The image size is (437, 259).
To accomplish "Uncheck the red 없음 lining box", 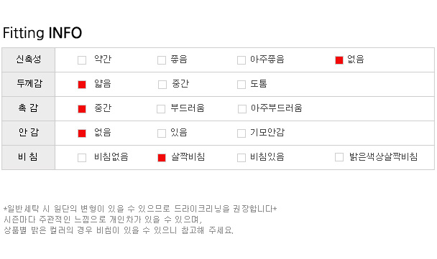I will click(82, 133).
